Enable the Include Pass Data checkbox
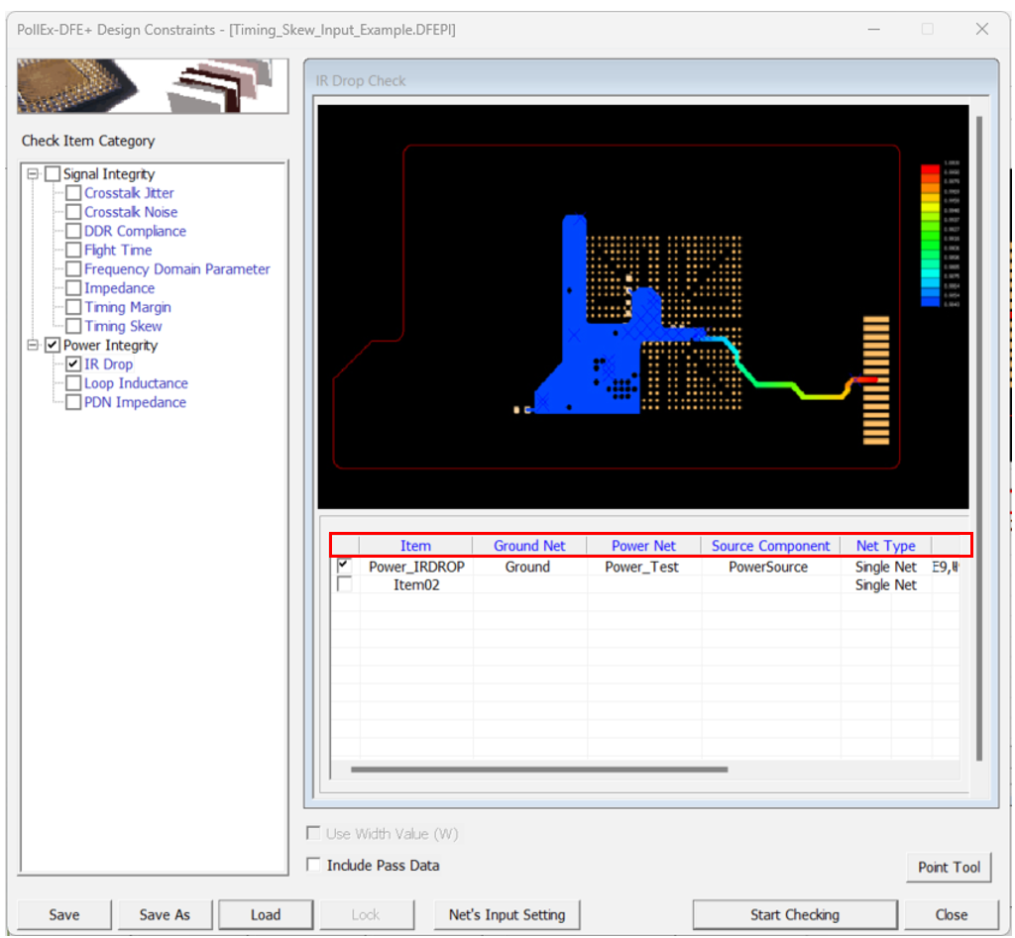The width and height of the screenshot is (1015, 938). [314, 865]
